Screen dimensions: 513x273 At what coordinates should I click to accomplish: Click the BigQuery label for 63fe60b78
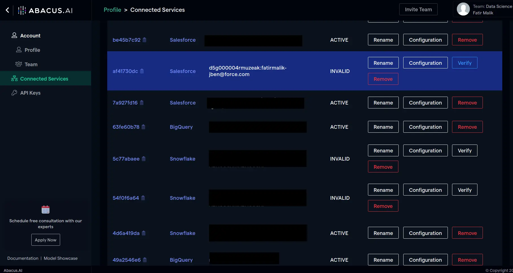tap(181, 127)
